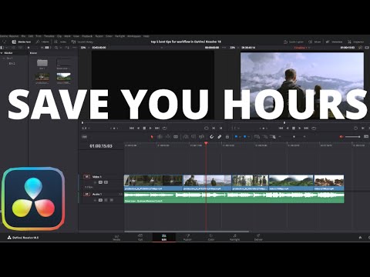This screenshot has height=277, width=370.
Task: Open Timeline View Options icon
Action: (85, 137)
